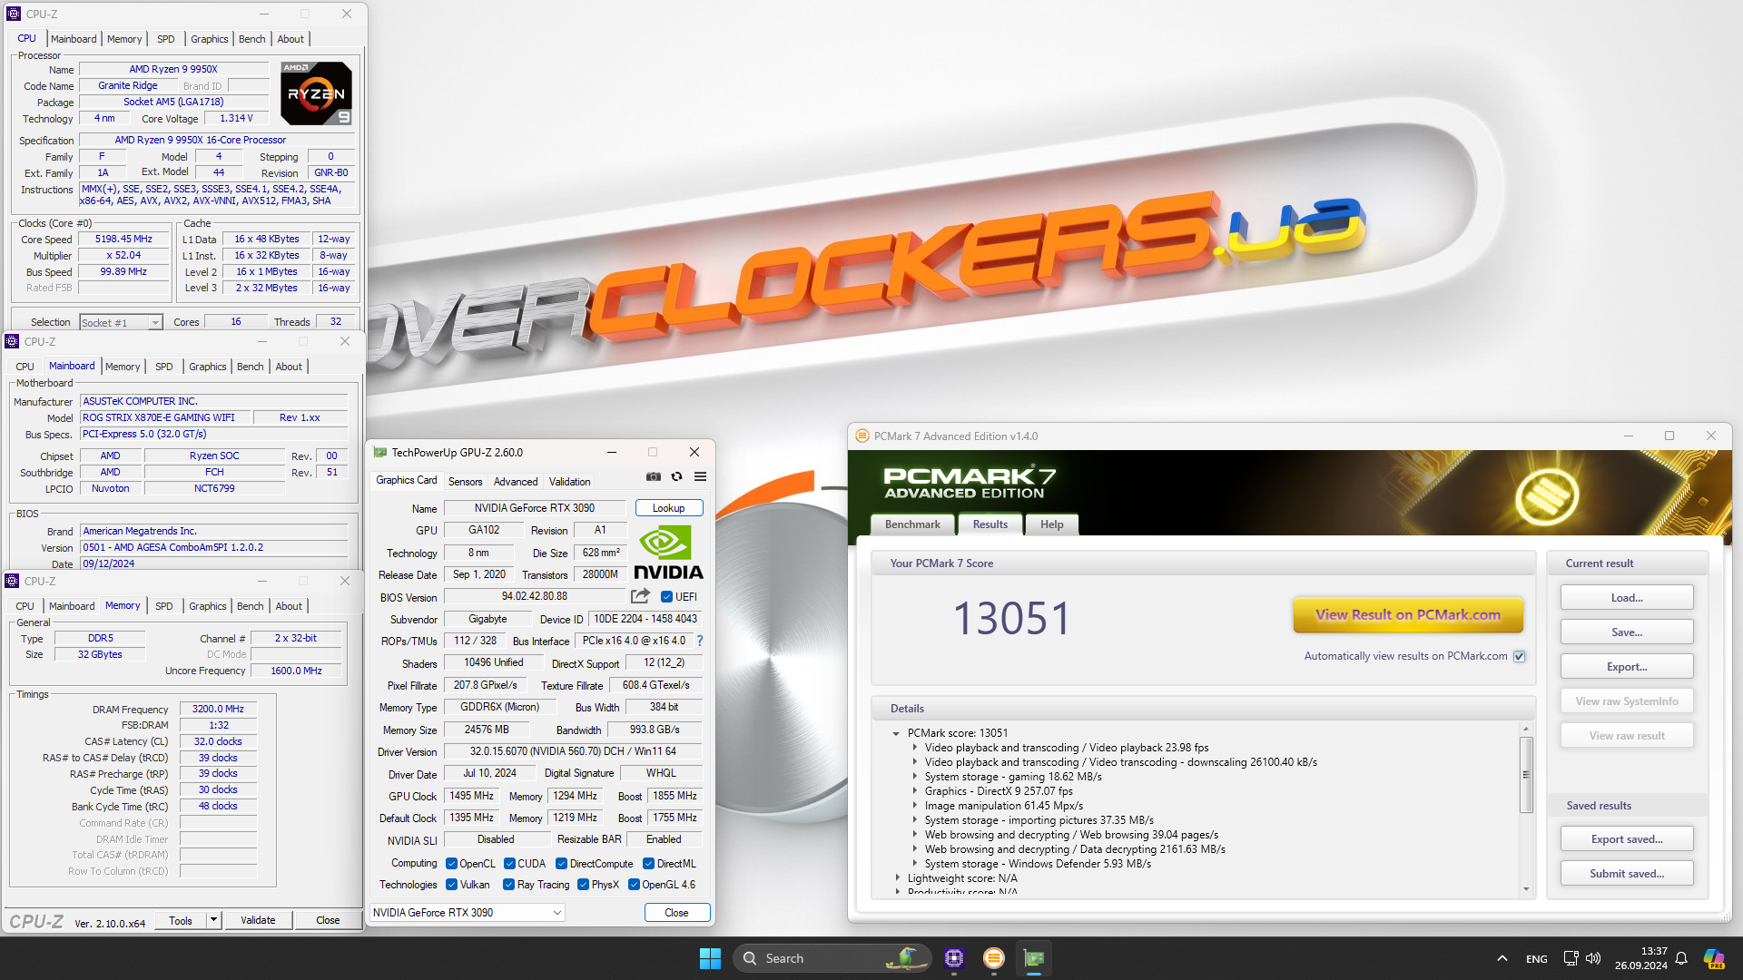Toggle the CUDA checkbox
Screen dimensions: 1743x980
click(x=509, y=864)
